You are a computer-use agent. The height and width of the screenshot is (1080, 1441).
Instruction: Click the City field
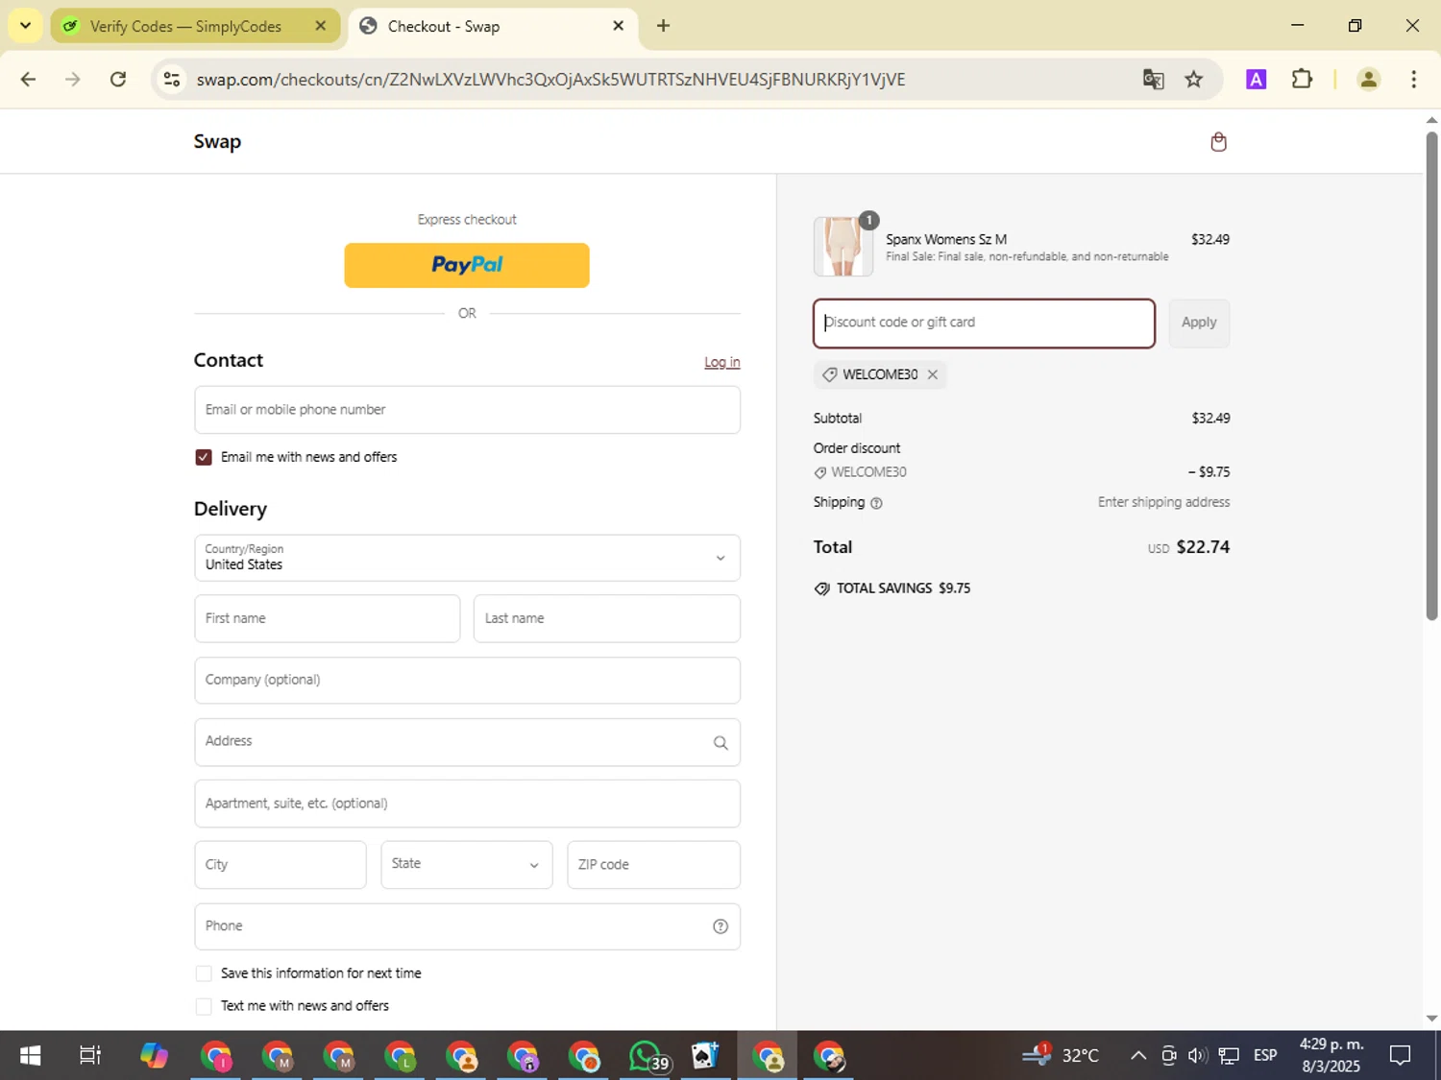point(280,865)
